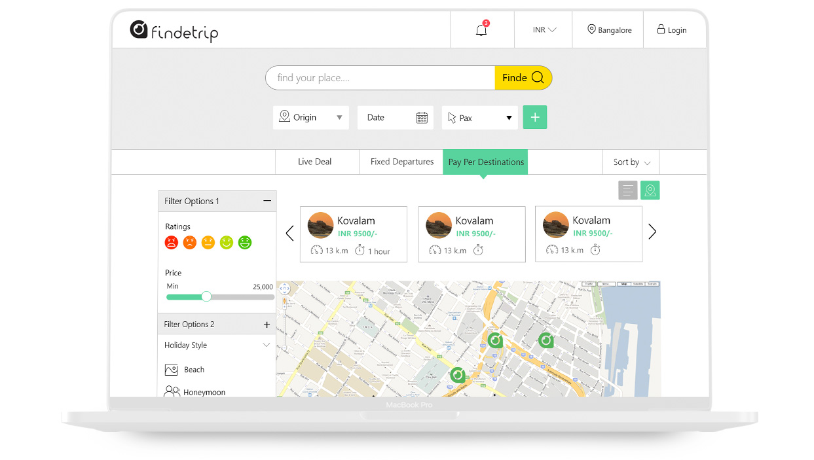Show previous destination cards arrow
Viewport: 814px width, 460px height.
290,233
